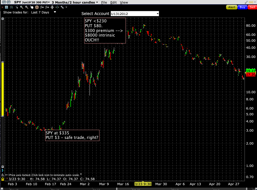Click the zoom out magnifier
This screenshot has height=190, width=257.
click(x=27, y=7)
